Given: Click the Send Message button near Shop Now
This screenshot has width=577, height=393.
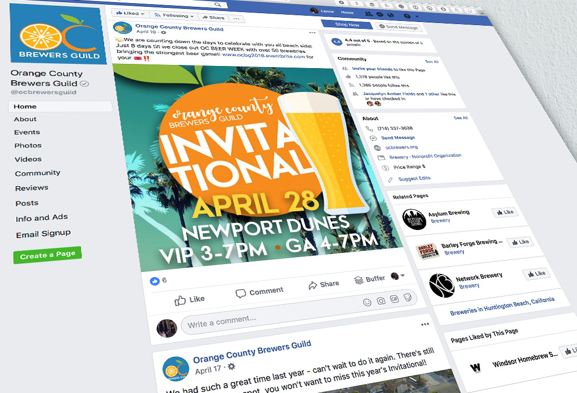Looking at the screenshot, I should (x=399, y=27).
